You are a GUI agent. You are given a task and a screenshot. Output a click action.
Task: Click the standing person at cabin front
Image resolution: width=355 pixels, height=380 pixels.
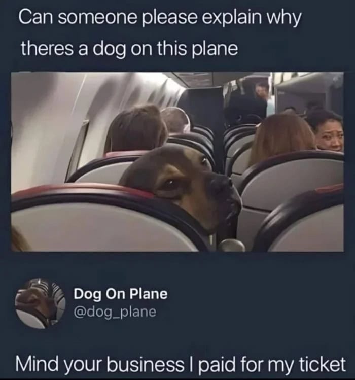pos(262,96)
